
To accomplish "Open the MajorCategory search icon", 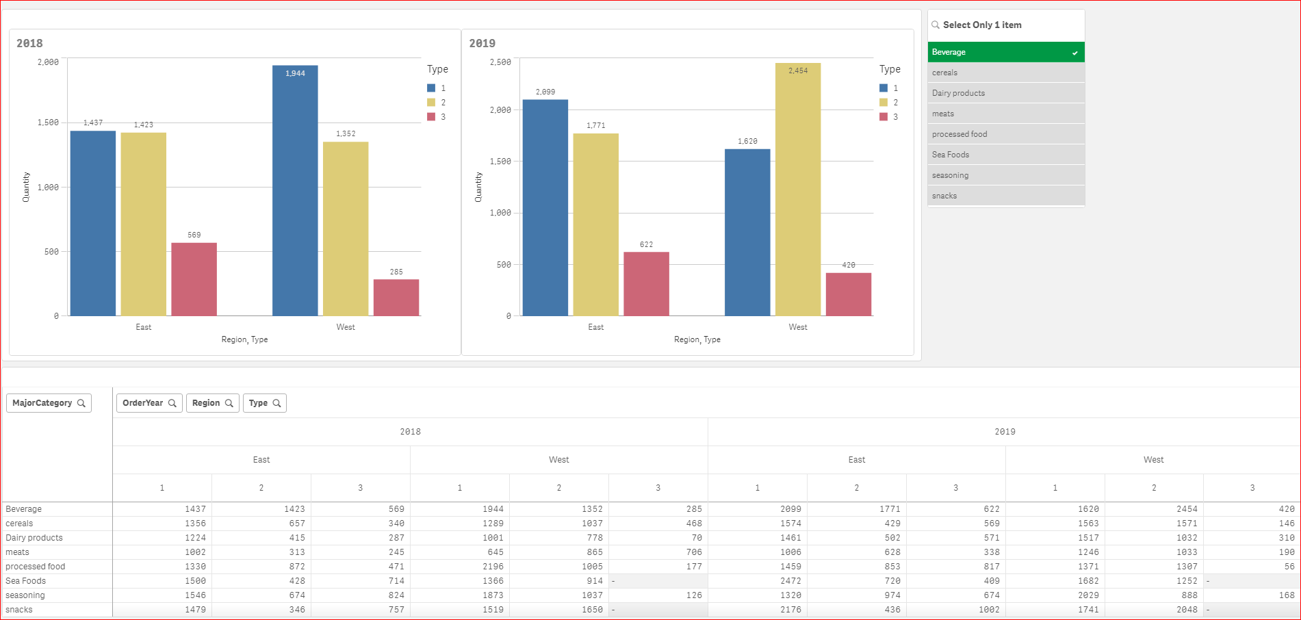I will coord(83,403).
